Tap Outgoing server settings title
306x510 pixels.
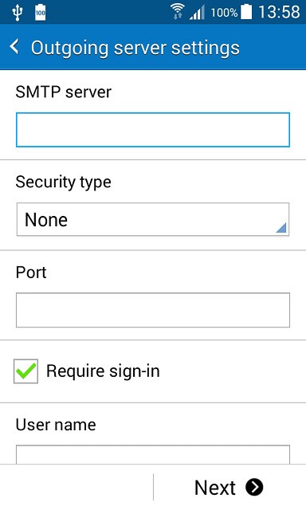point(135,48)
